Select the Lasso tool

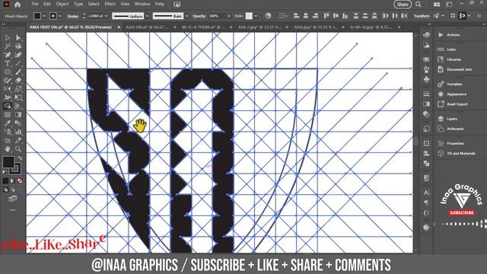pyautogui.click(x=18, y=46)
